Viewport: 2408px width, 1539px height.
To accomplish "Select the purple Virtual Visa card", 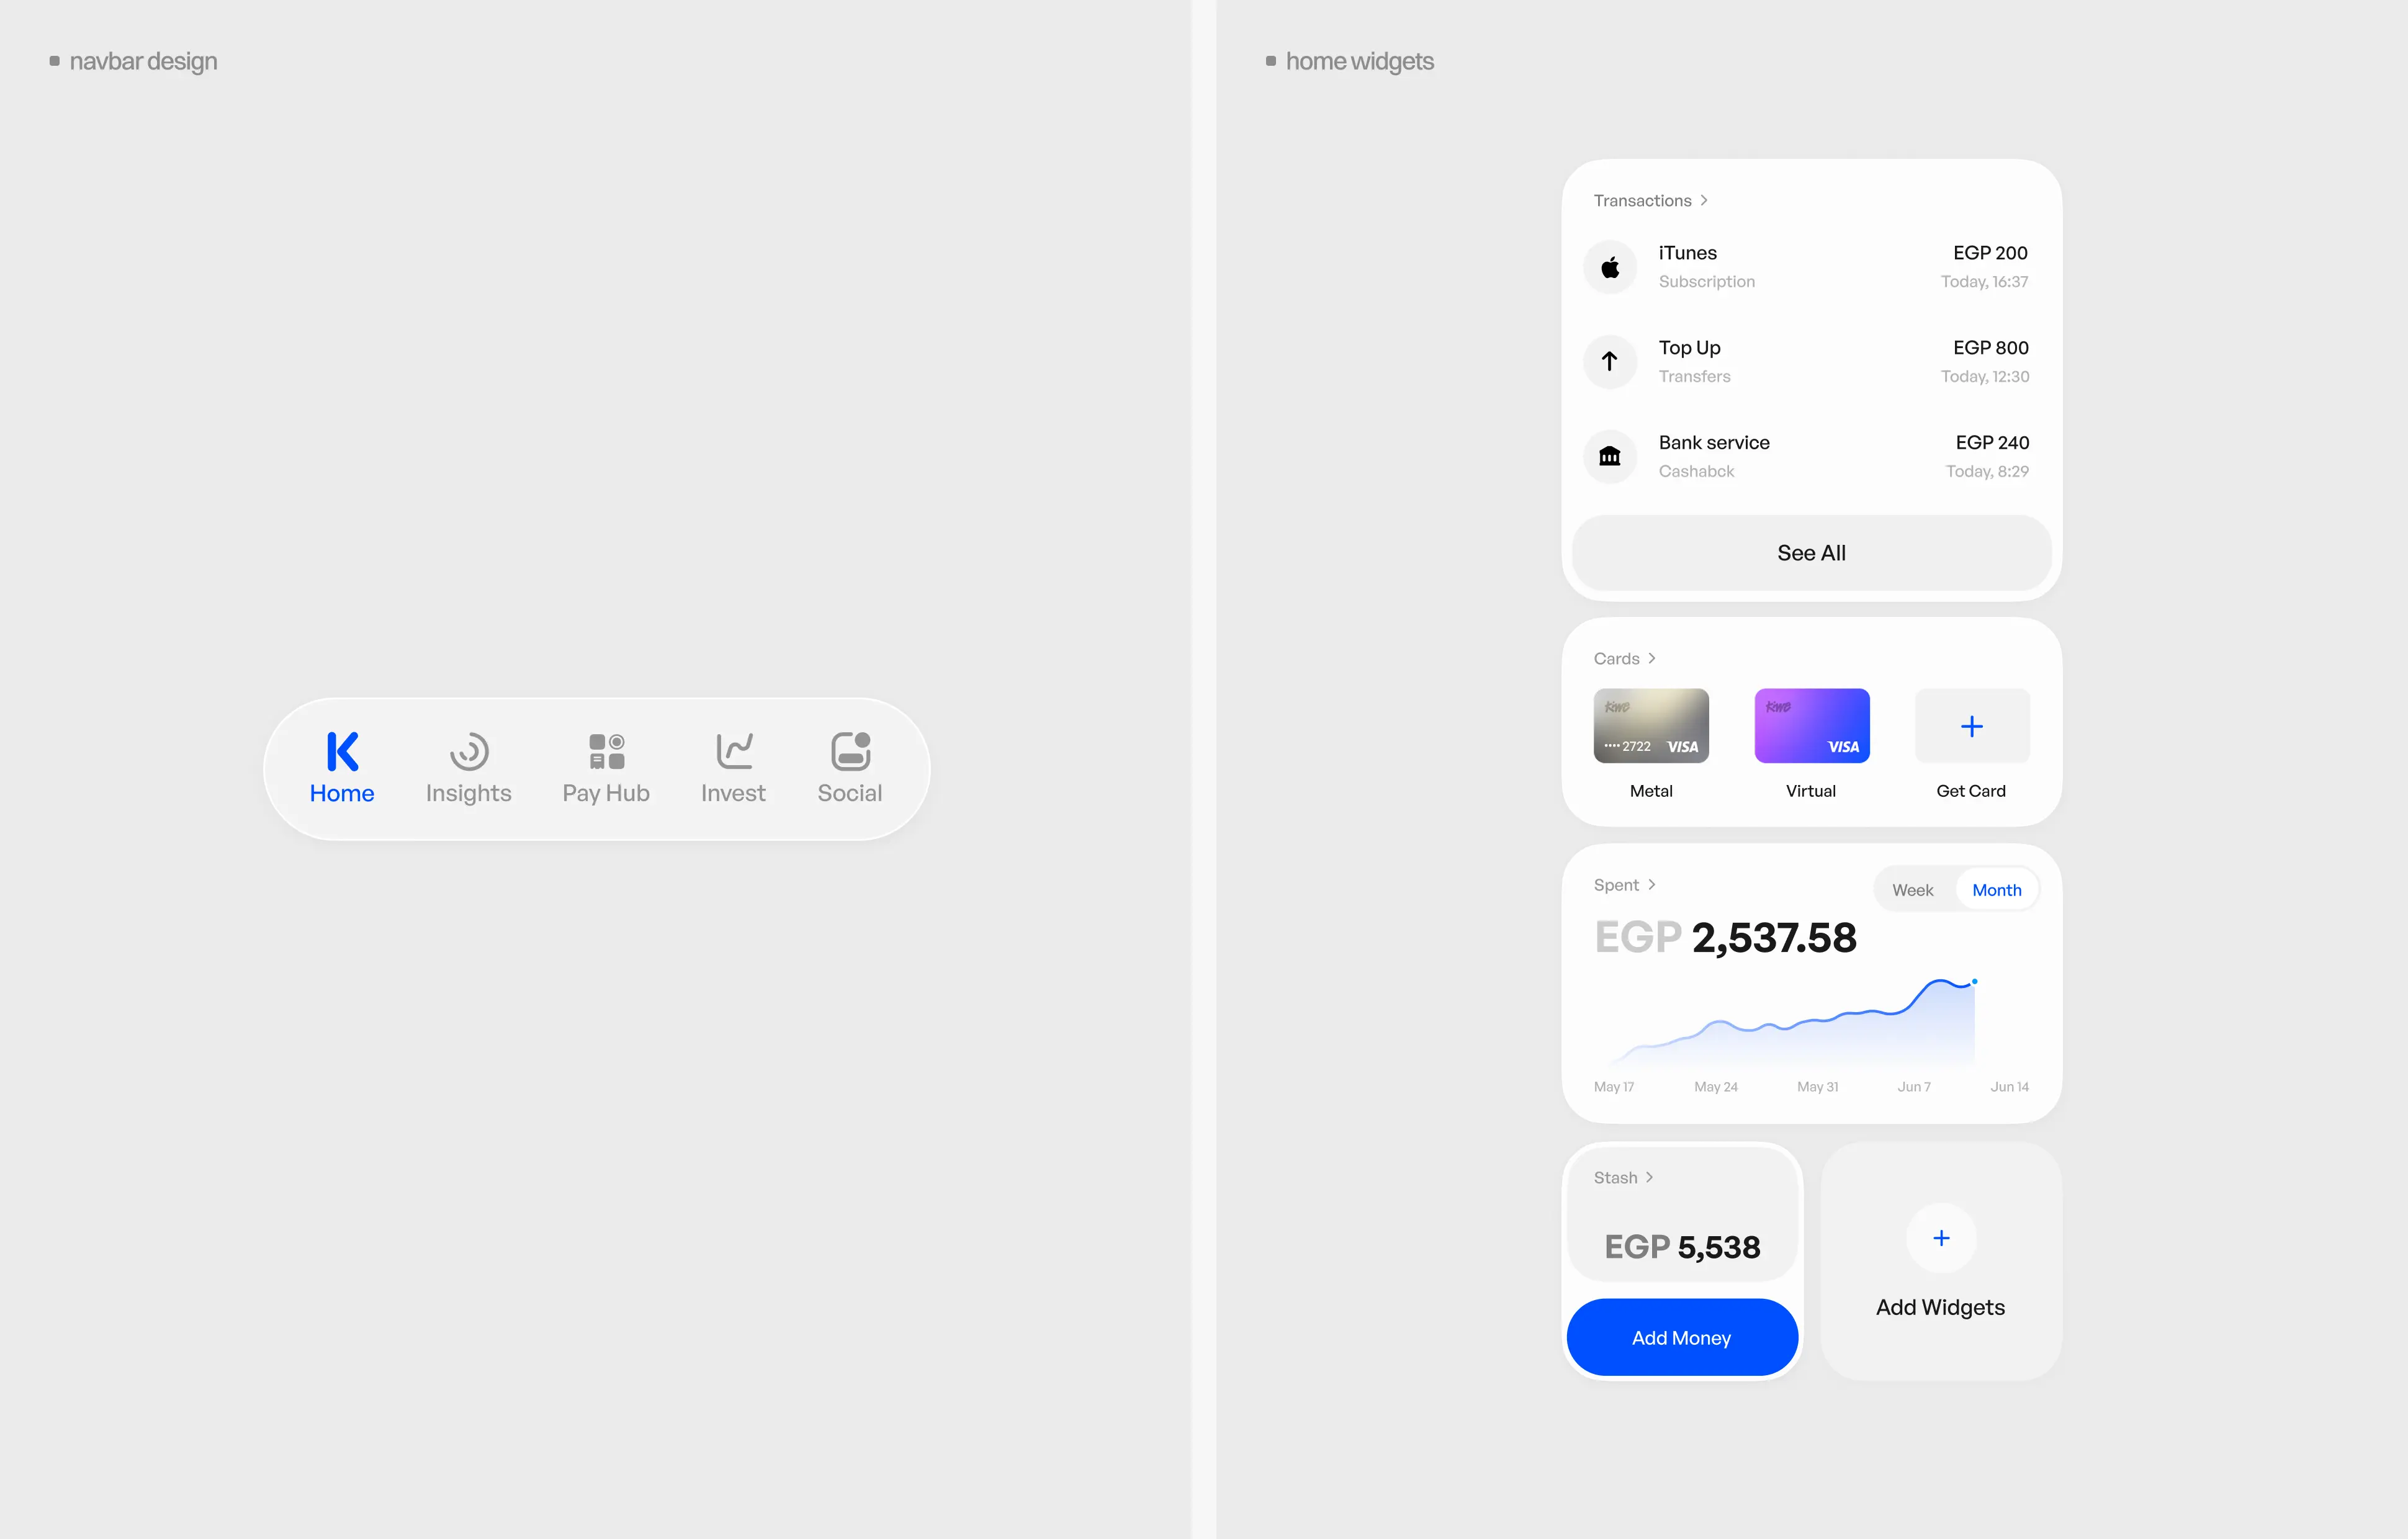I will pyautogui.click(x=1810, y=724).
